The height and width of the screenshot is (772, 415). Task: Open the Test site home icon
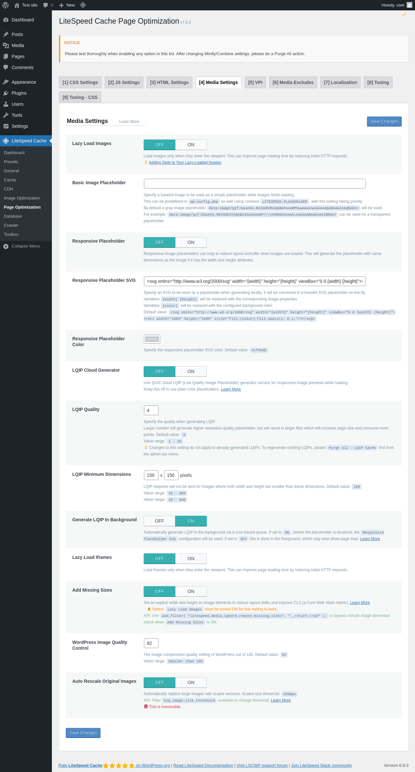click(x=17, y=5)
